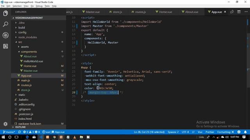Open About.vue in the explorer tree
The width and height of the screenshot is (250, 140).
coord(30,56)
